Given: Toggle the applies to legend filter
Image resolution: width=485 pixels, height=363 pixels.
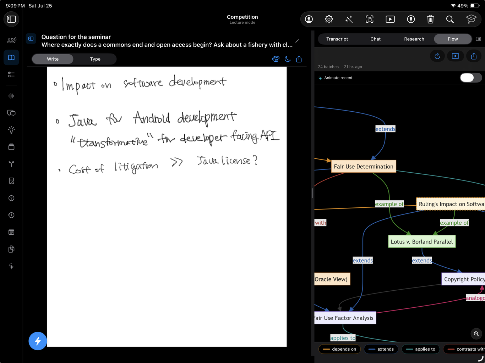Looking at the screenshot, I should (421, 349).
